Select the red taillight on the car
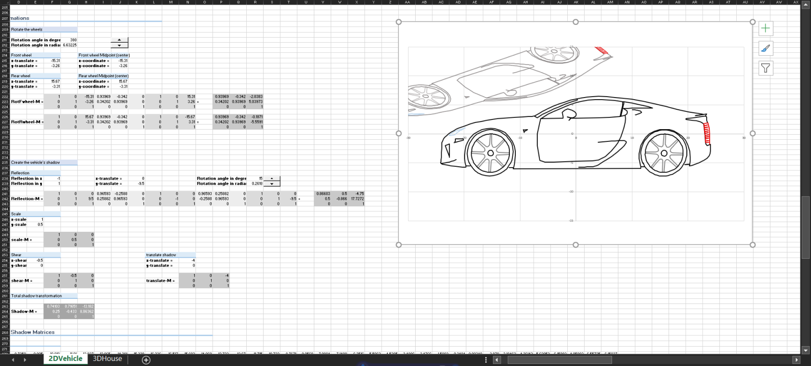 click(707, 134)
